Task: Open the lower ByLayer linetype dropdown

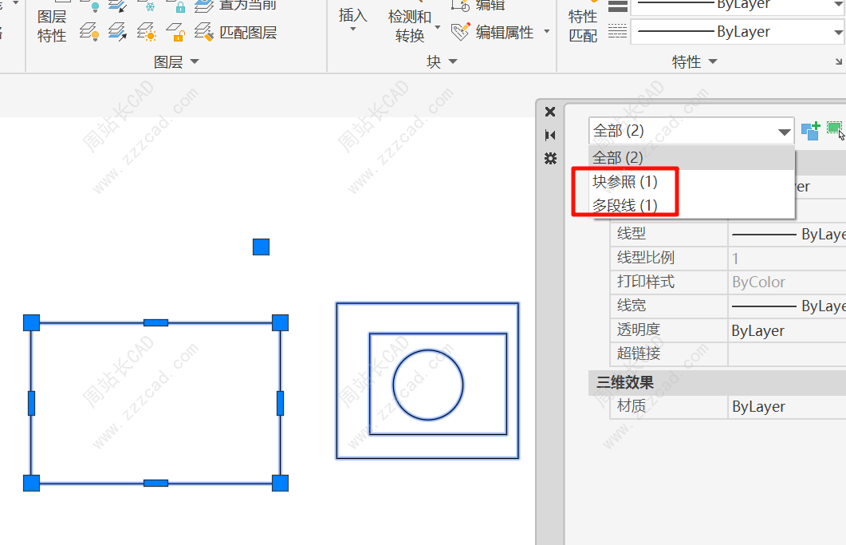Action: click(x=837, y=33)
